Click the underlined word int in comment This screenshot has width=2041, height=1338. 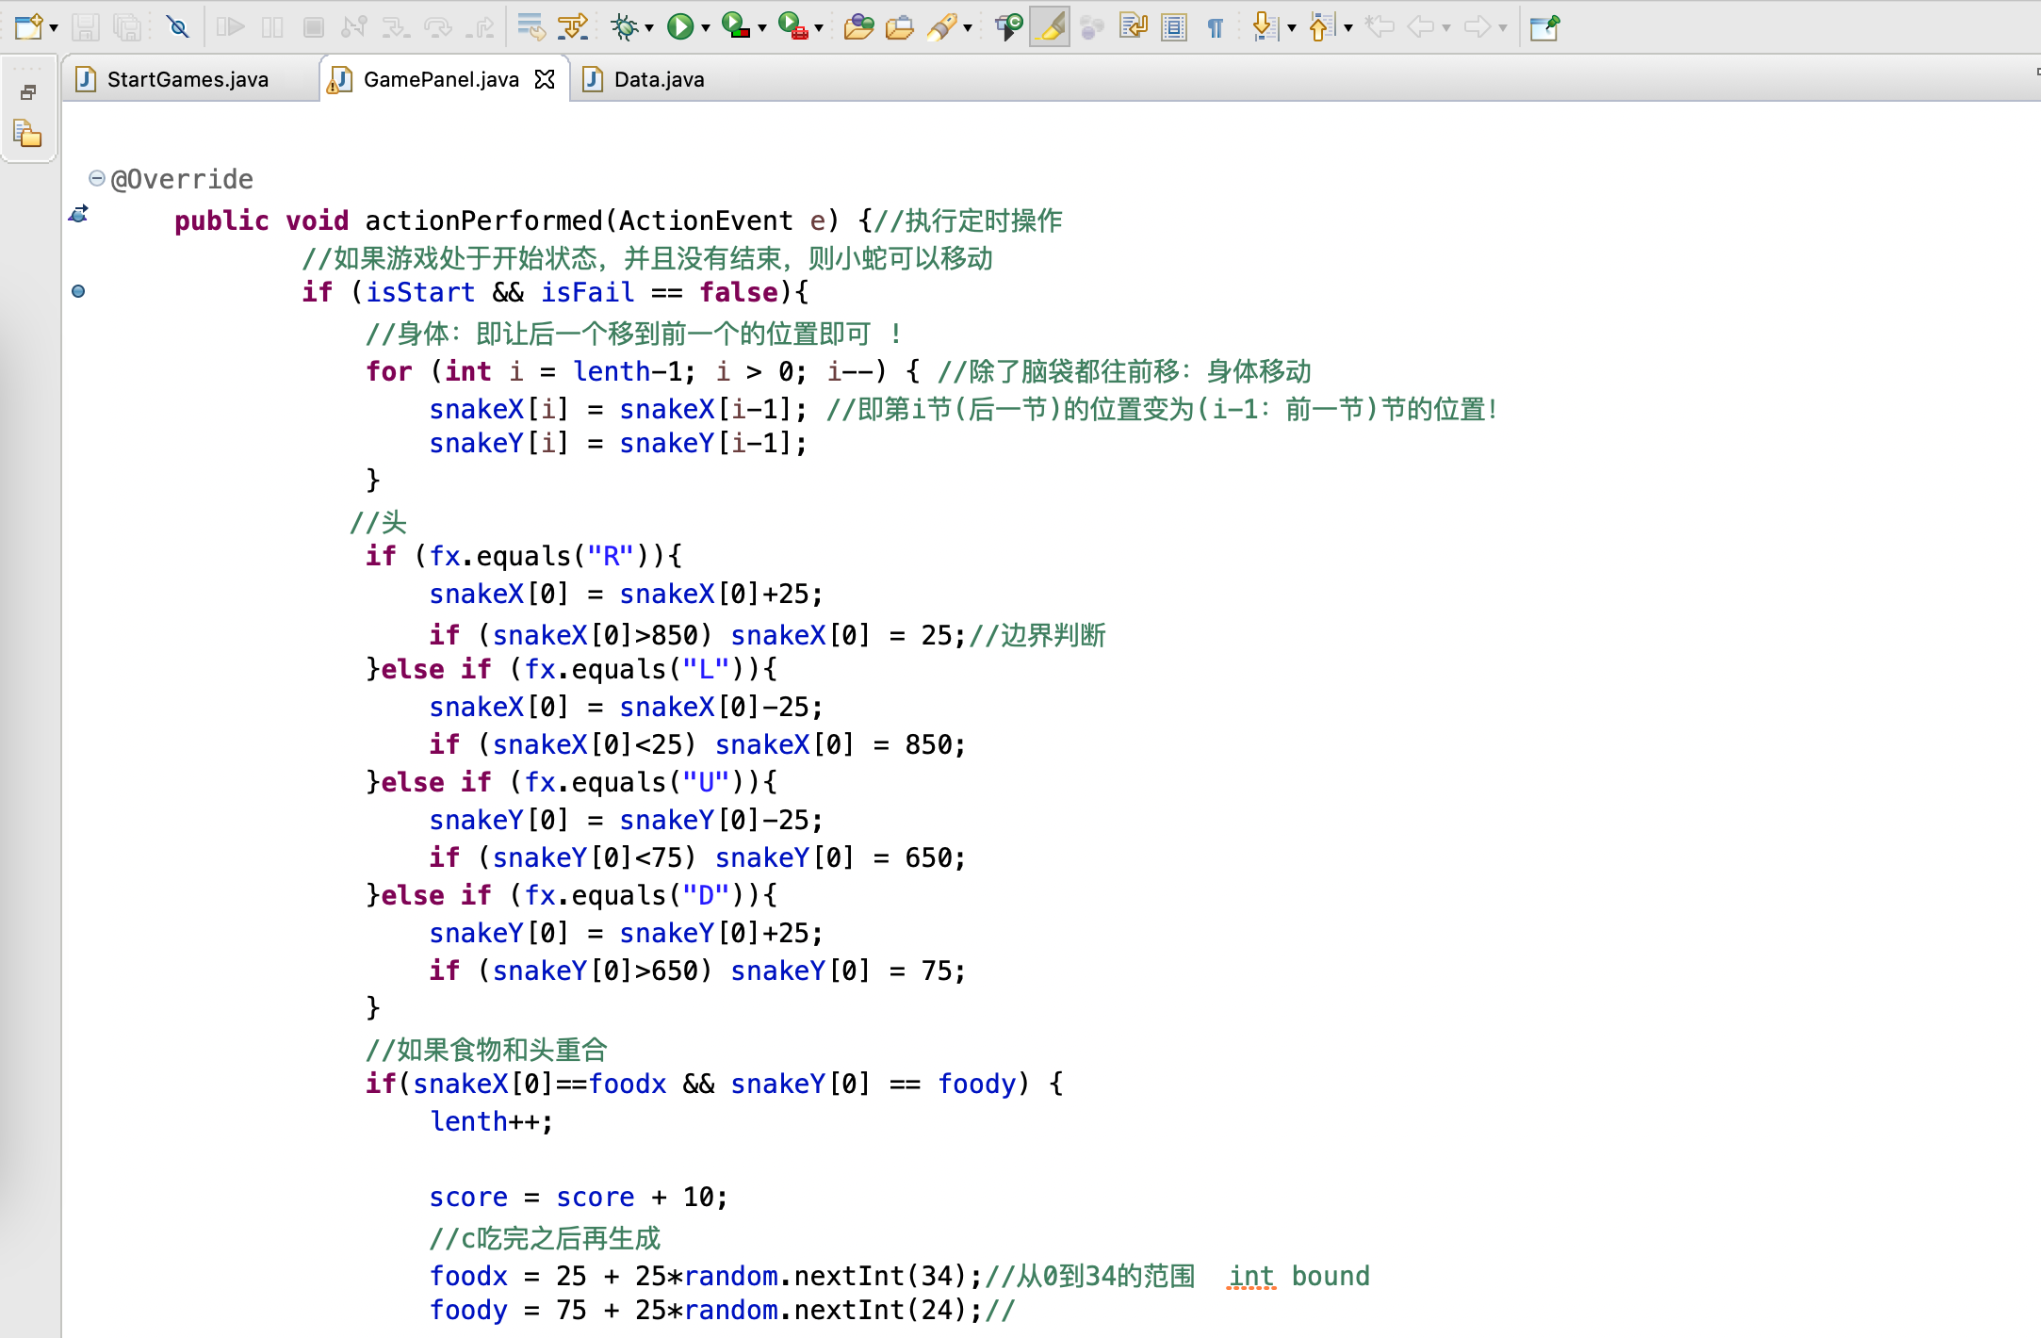[1251, 1276]
